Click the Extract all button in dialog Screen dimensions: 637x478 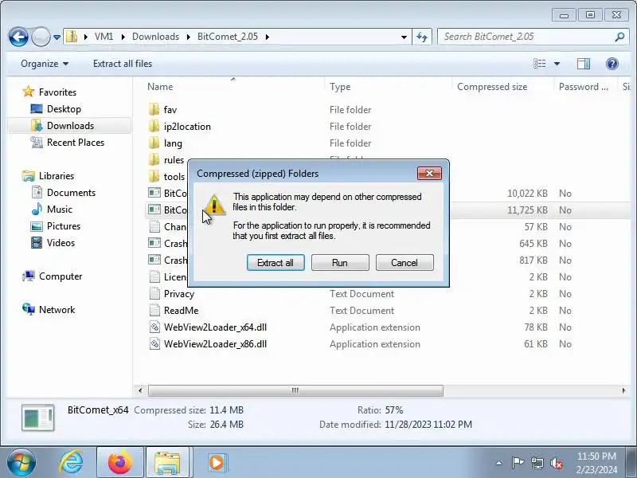(x=276, y=263)
